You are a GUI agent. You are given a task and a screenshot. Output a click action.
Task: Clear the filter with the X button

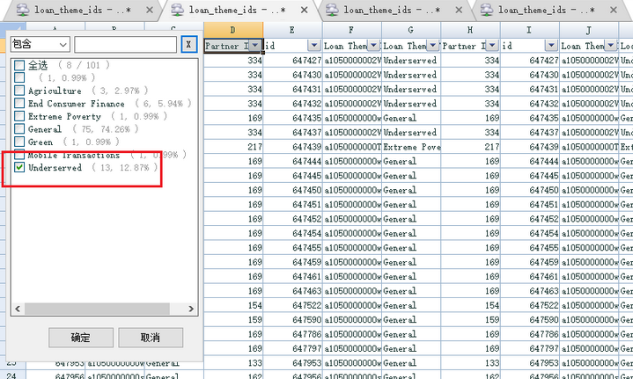pos(188,44)
